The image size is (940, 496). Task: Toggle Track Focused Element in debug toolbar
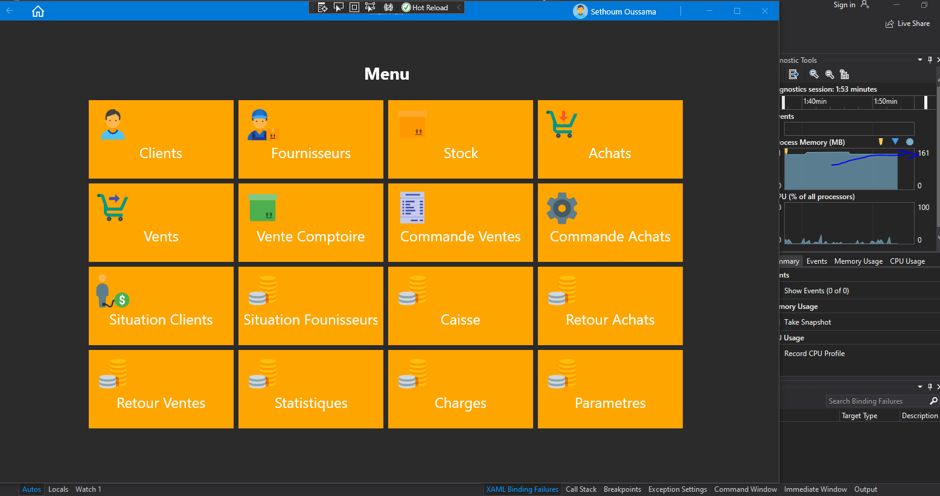(x=370, y=7)
